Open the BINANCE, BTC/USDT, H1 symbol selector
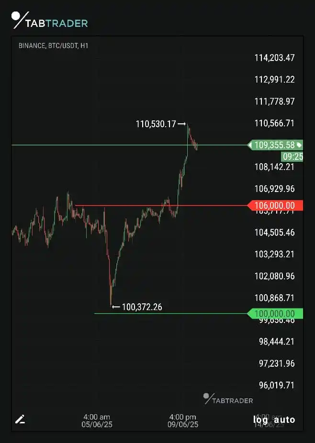Viewport: 315px width, 443px height. 53,46
